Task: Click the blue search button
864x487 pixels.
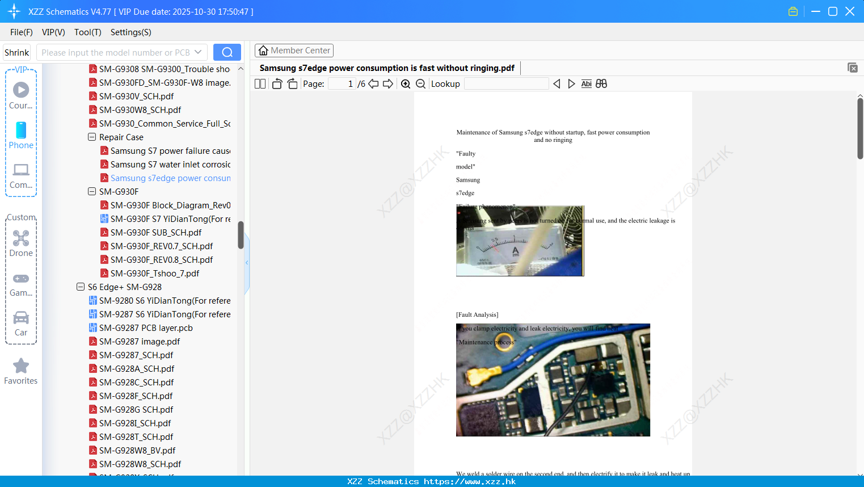Action: [x=227, y=52]
